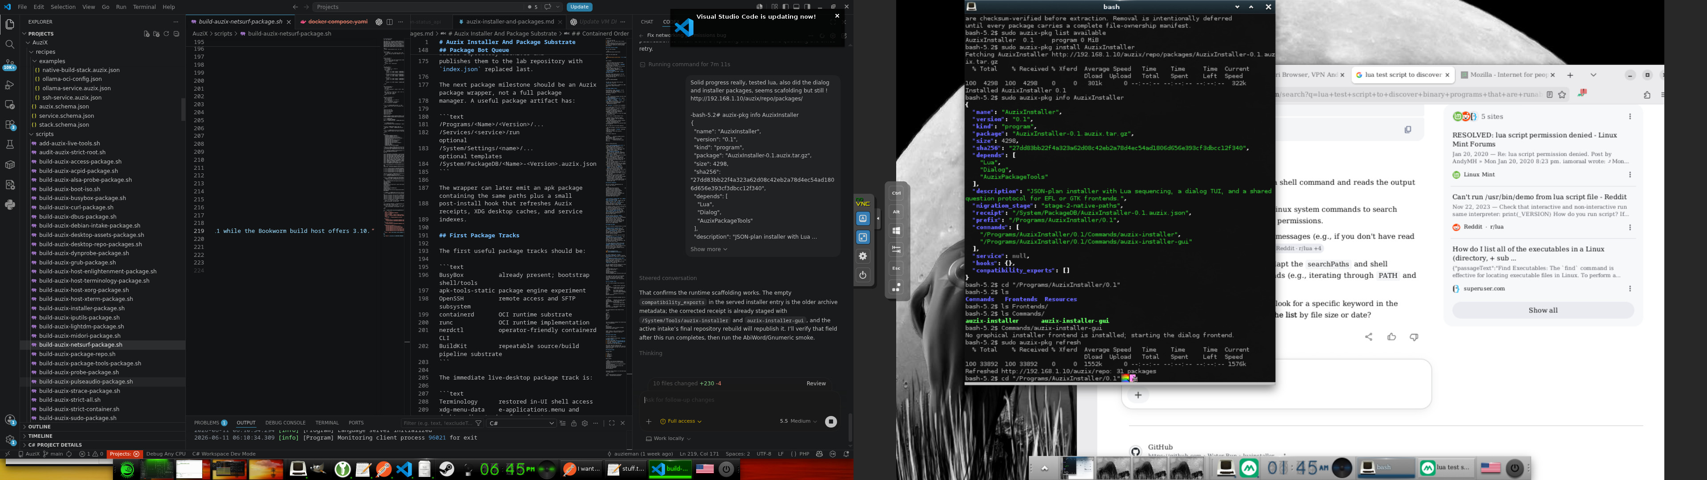Toggle Alt key in VNC toolbar

click(897, 212)
